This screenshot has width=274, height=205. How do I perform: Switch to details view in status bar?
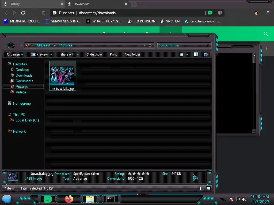(x=201, y=188)
